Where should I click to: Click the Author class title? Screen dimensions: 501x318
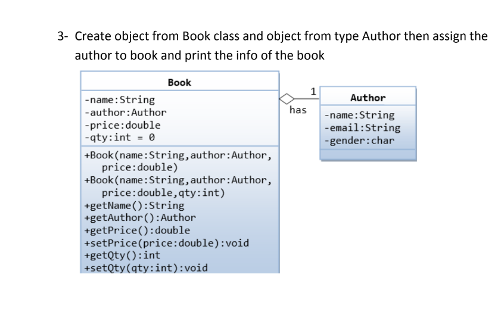368,98
